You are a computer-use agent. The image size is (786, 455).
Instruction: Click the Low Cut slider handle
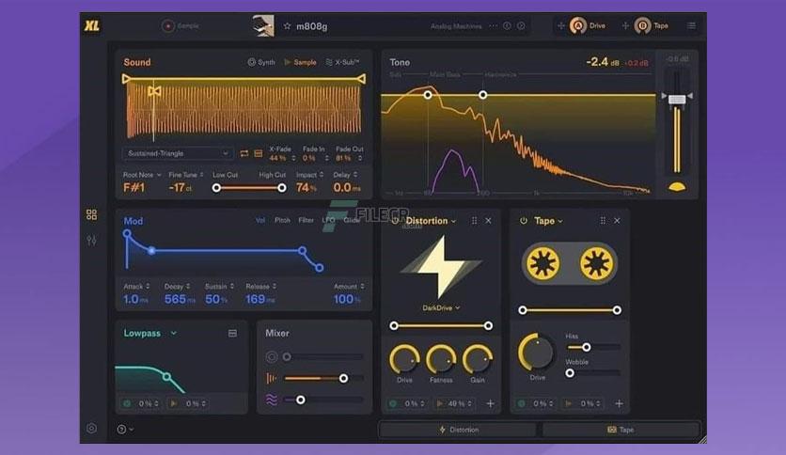pyautogui.click(x=216, y=188)
